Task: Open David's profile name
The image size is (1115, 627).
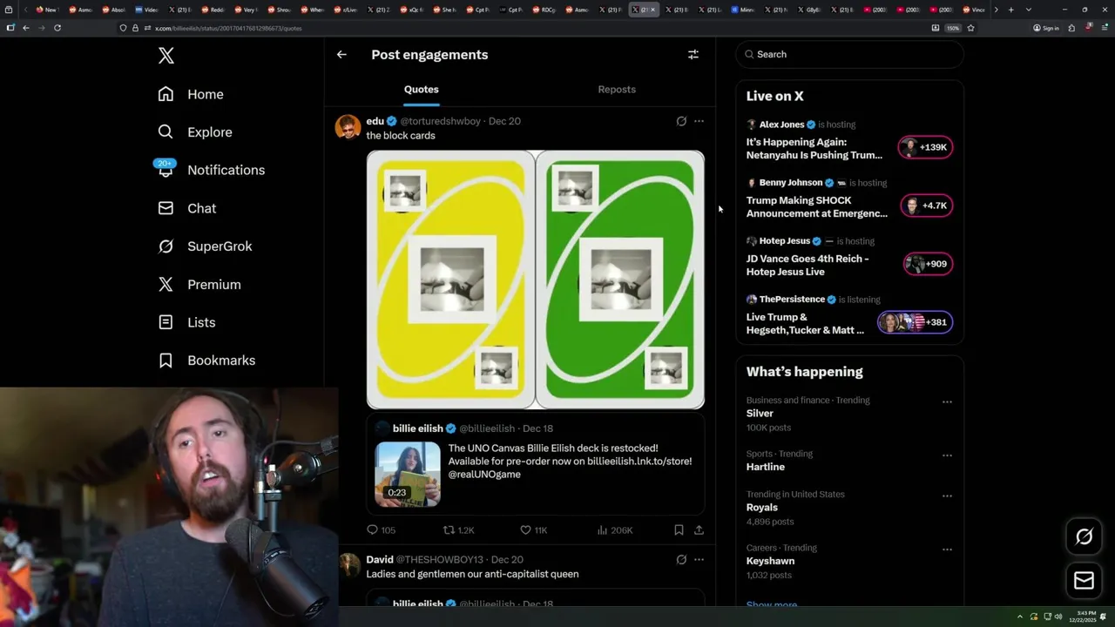Action: pos(380,559)
